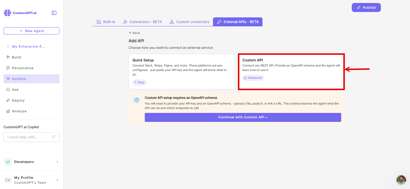The height and width of the screenshot is (189, 410).
Task: Open the chat support avatar
Action: 401,180
